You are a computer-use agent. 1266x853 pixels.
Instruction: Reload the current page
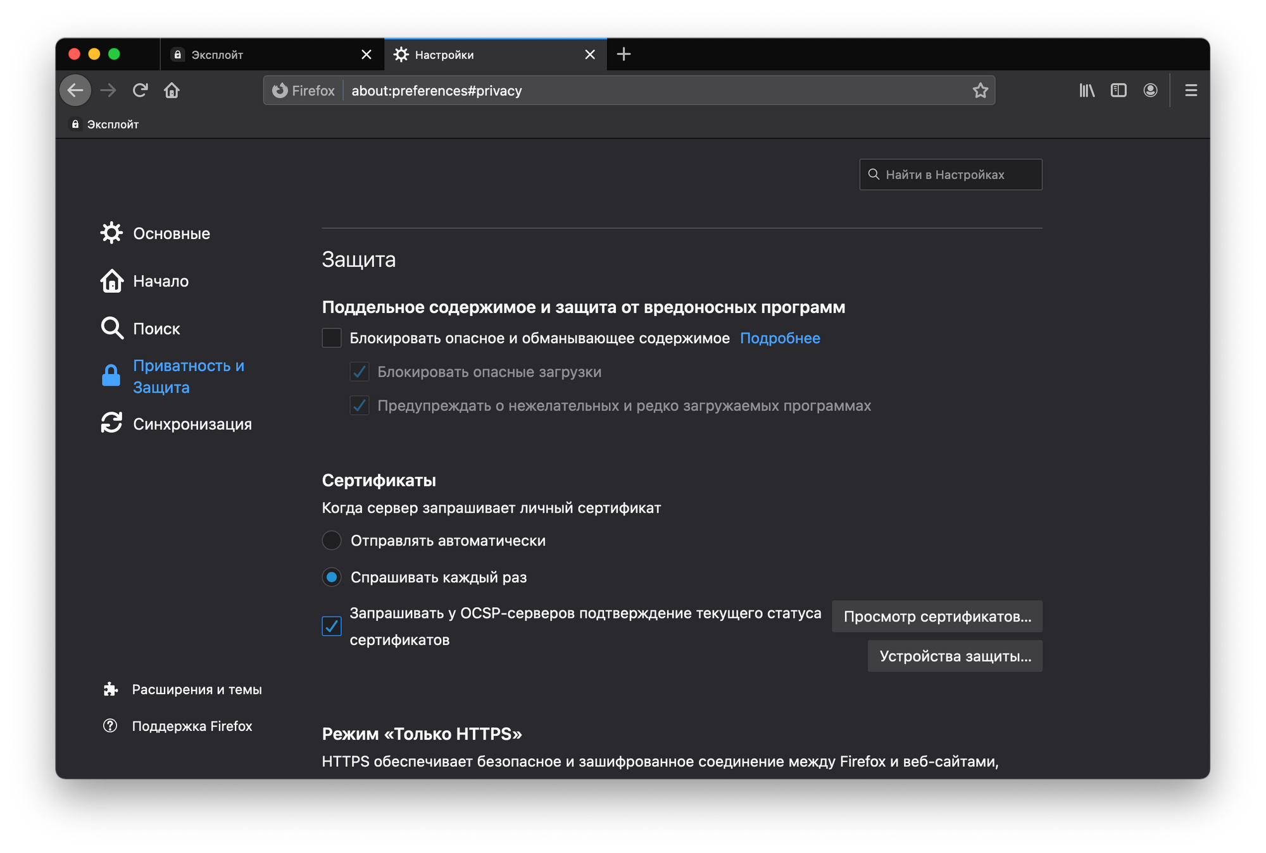[140, 90]
